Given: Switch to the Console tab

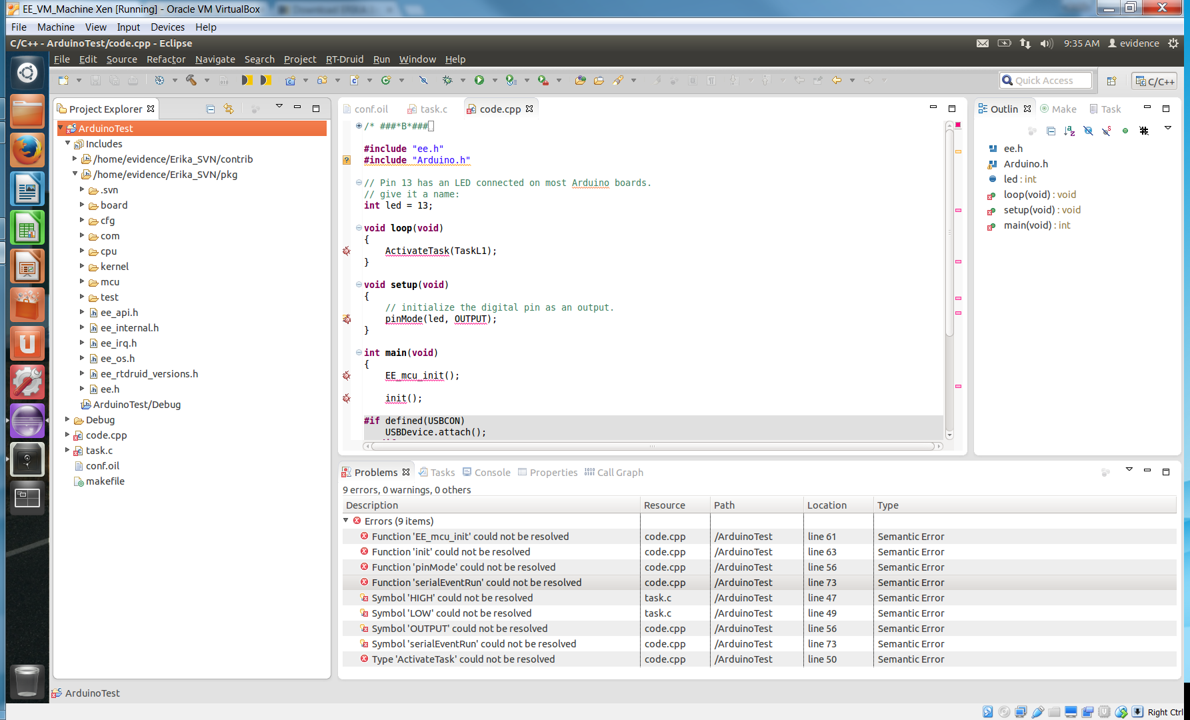Looking at the screenshot, I should [x=487, y=472].
